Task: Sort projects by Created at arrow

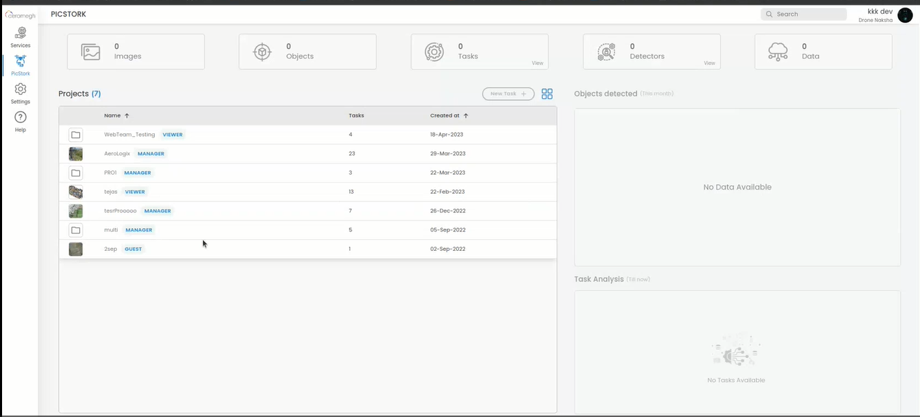Action: [x=466, y=116]
